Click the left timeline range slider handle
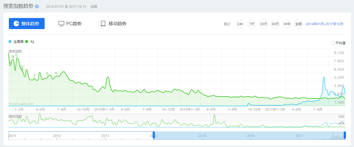354x147 pixels. click(154, 135)
